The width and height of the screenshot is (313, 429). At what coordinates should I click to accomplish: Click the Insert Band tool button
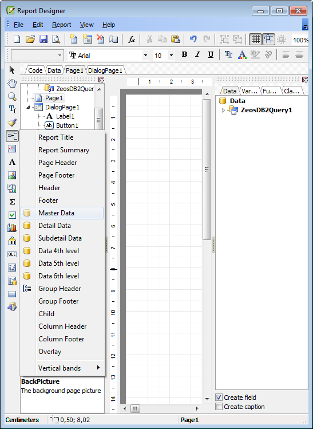[12, 136]
